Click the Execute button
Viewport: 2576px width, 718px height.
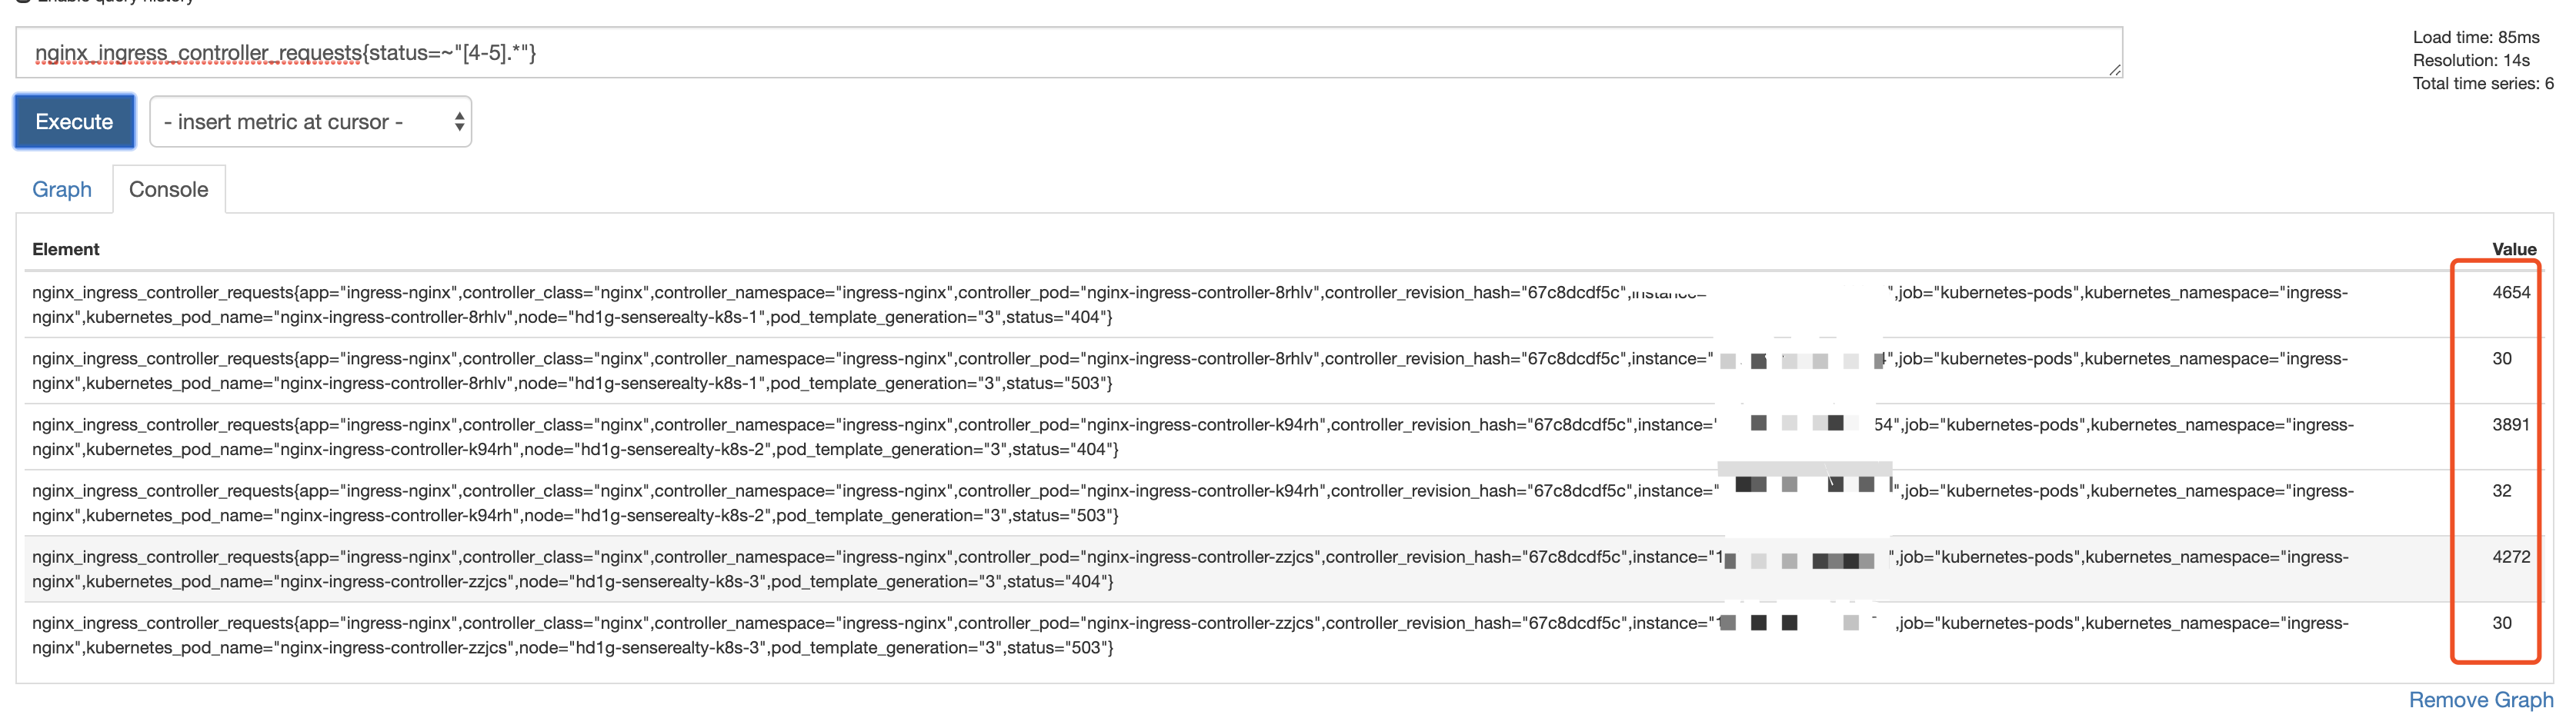tap(73, 121)
